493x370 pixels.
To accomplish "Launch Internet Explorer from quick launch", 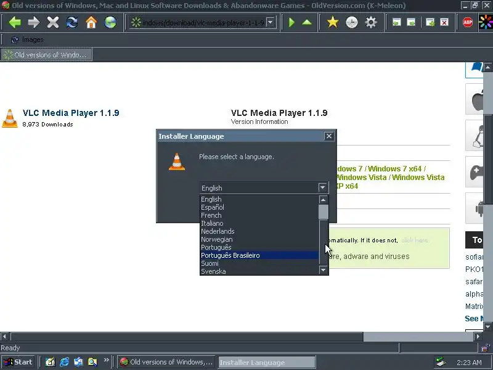I will (x=65, y=362).
